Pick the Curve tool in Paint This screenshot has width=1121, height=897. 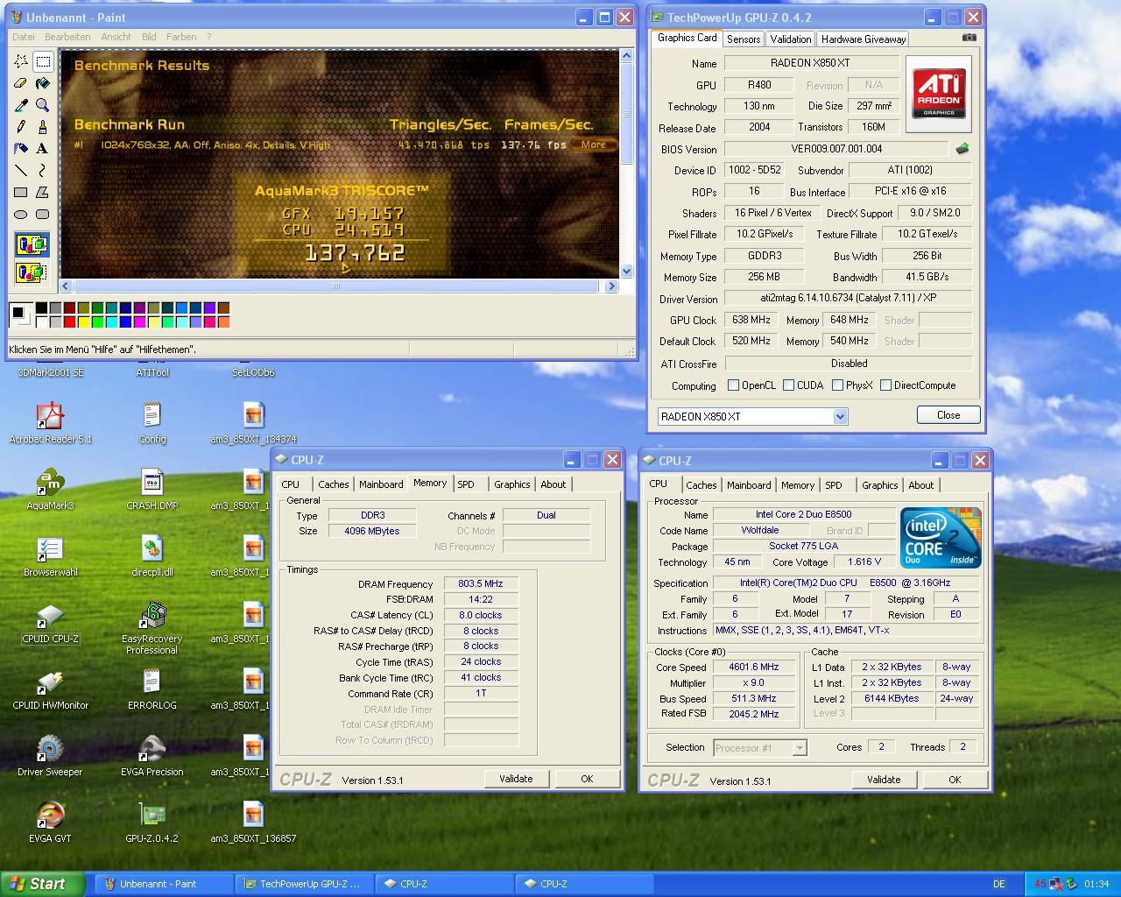click(42, 171)
